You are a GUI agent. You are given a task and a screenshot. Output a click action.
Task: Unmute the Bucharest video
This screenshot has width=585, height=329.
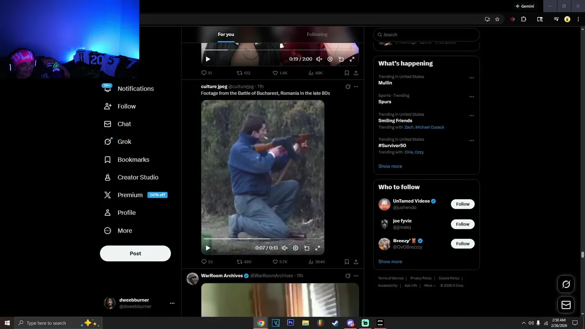pyautogui.click(x=285, y=248)
